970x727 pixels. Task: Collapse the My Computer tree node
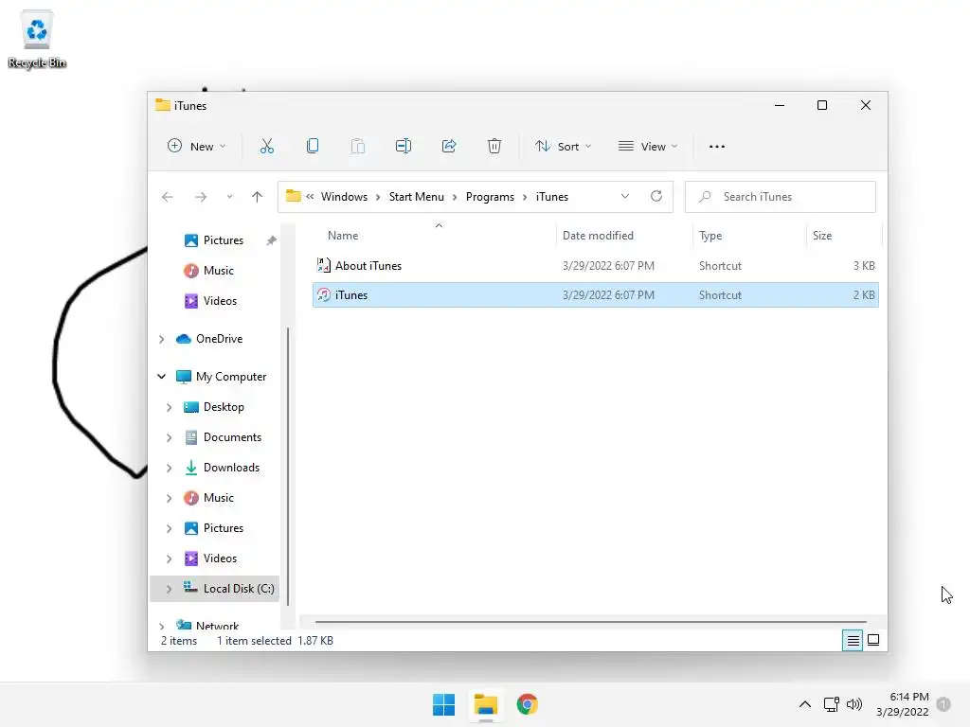click(x=161, y=377)
